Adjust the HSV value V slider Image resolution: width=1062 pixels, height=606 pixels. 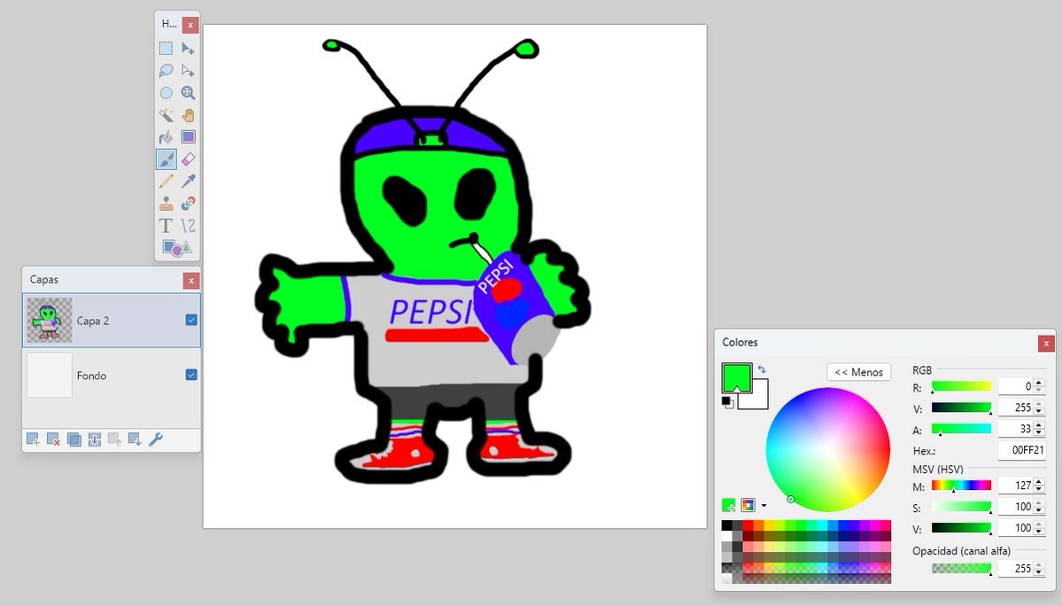(961, 527)
